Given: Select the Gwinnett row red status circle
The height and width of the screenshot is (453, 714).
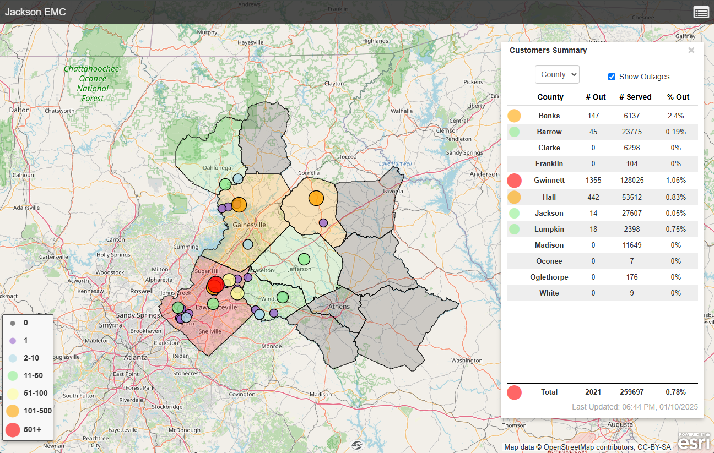Looking at the screenshot, I should click(514, 181).
